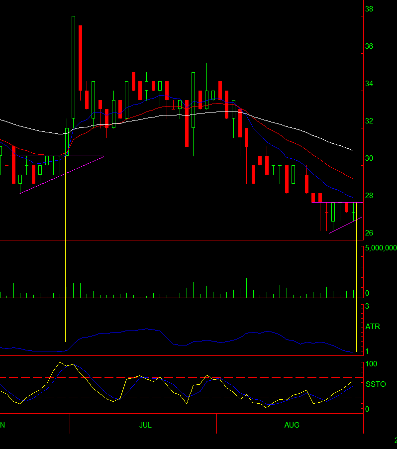The width and height of the screenshot is (397, 449).
Task: Click the 36 price axis label
Action: pyautogui.click(x=369, y=46)
